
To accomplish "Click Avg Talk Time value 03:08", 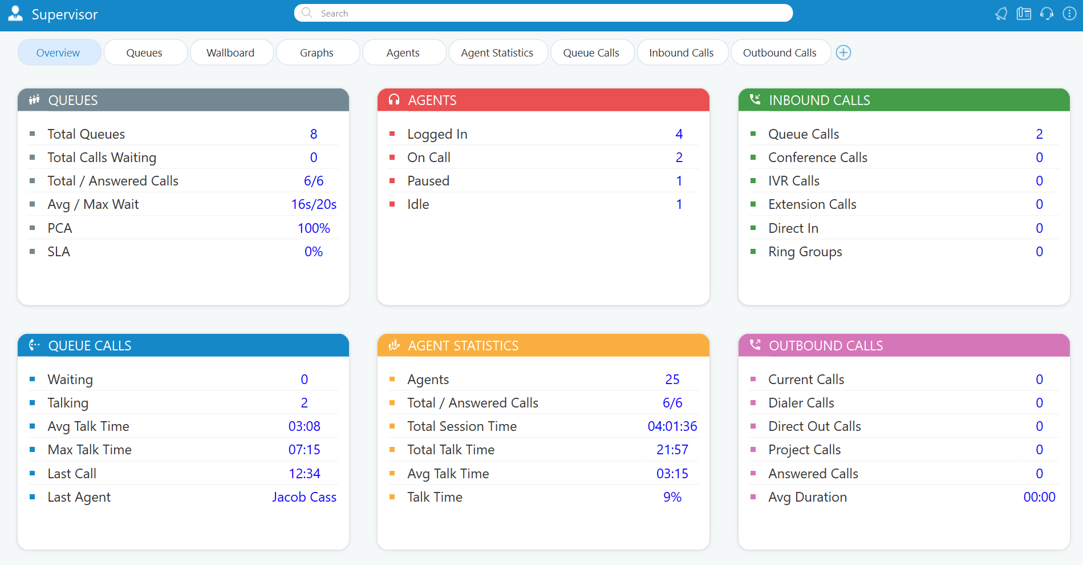I will point(304,426).
